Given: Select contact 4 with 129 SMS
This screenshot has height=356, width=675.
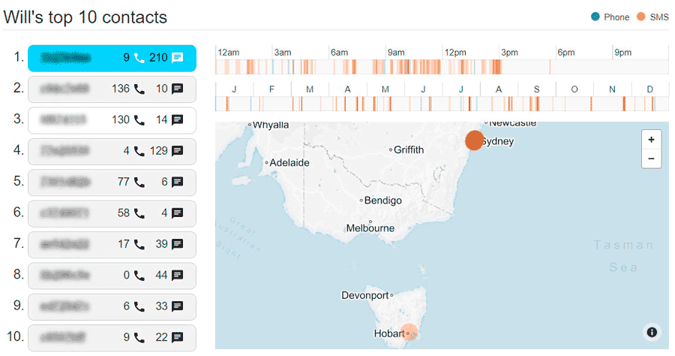Looking at the screenshot, I should 112,151.
